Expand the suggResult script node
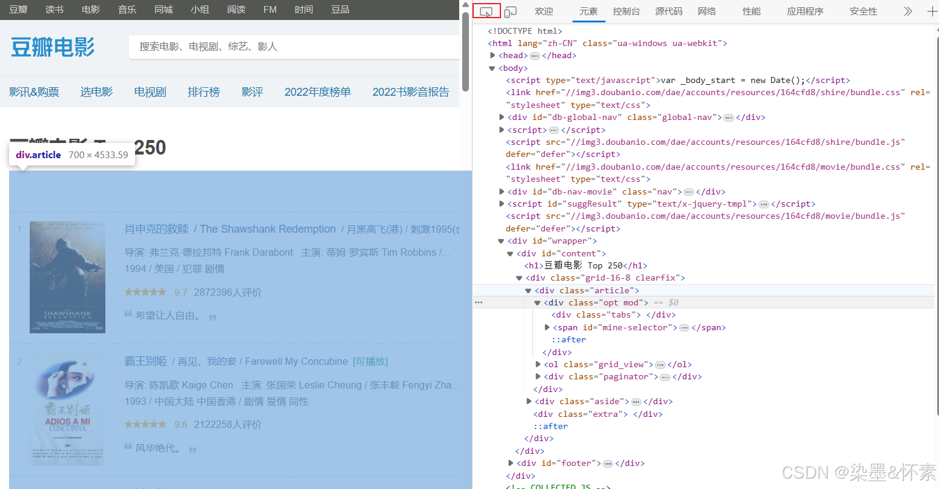 502,204
